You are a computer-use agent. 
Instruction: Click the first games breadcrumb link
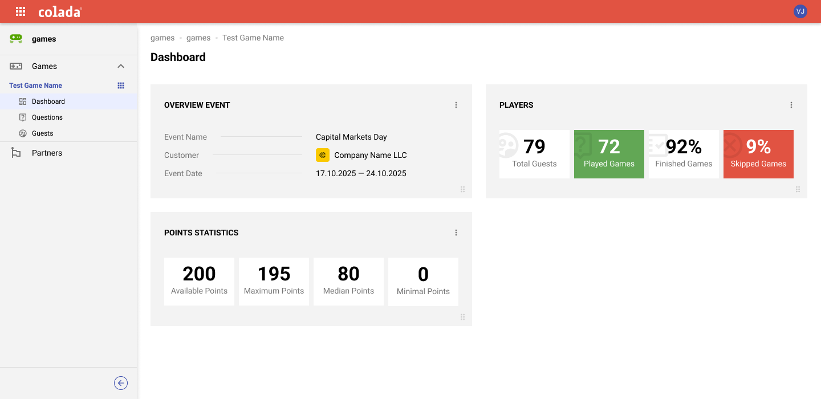162,38
